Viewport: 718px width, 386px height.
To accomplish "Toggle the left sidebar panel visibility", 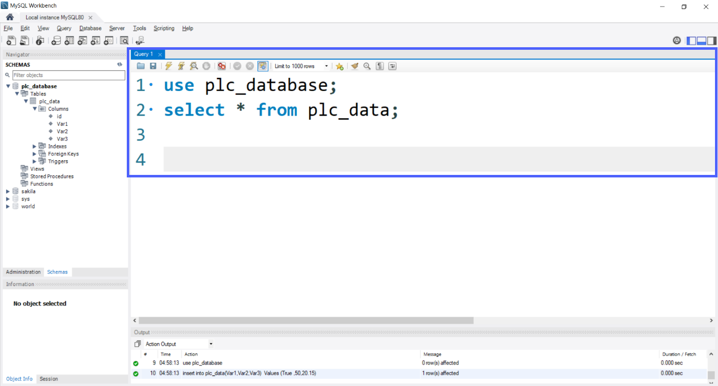I will [692, 41].
